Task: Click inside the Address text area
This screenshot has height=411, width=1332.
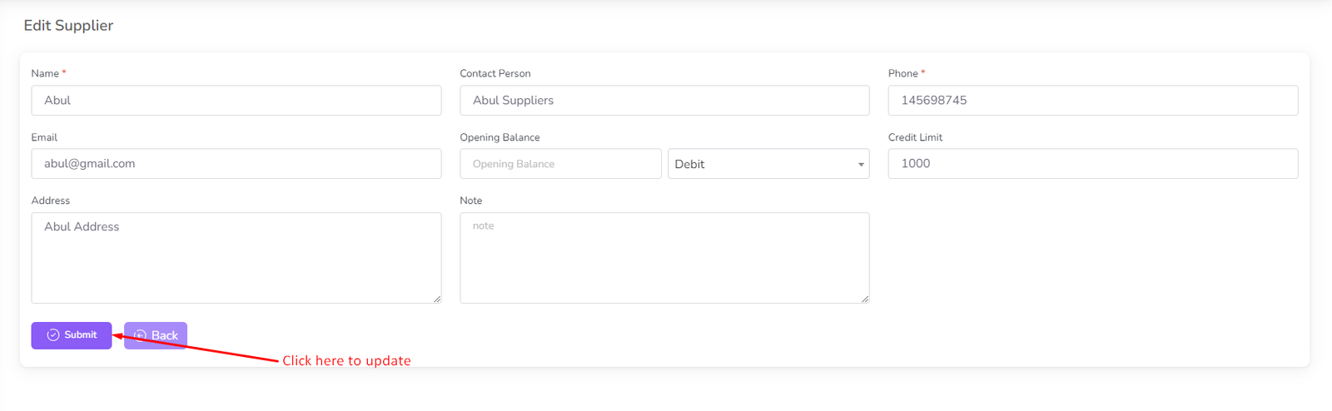Action: pos(236,258)
